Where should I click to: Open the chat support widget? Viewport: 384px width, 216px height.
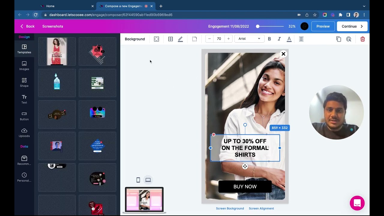click(357, 203)
